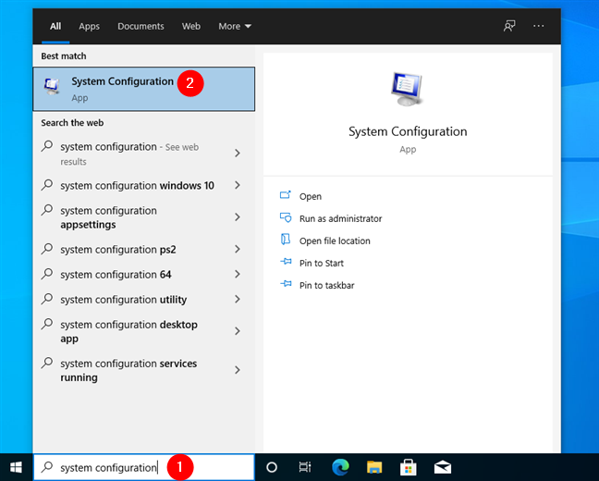Click the Pin to Start pin icon

pyautogui.click(x=286, y=262)
